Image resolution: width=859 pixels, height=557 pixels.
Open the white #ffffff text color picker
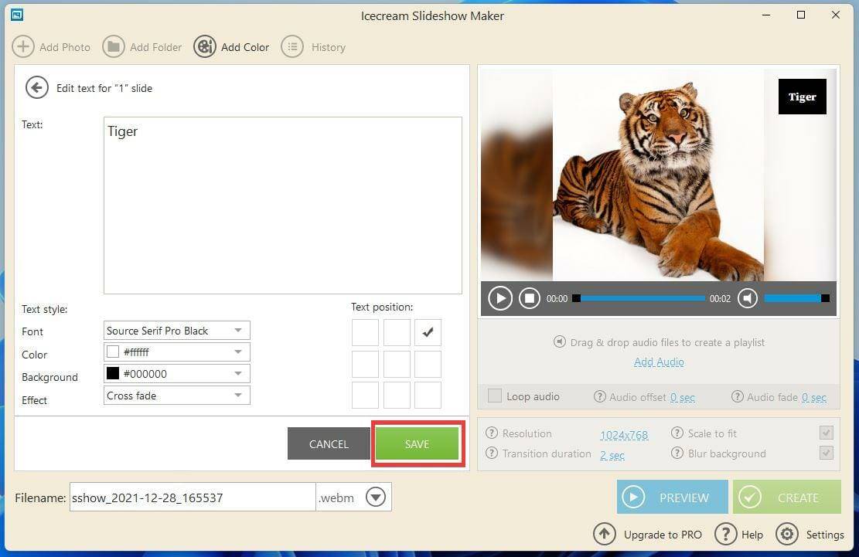176,352
